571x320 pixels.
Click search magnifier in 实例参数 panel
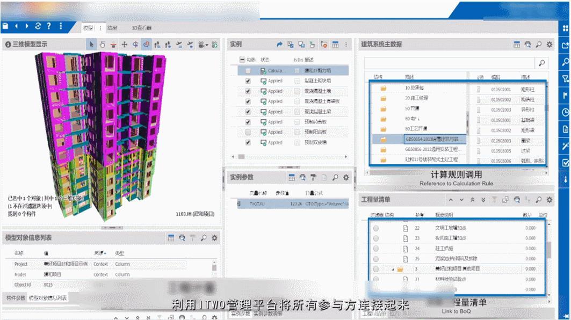pos(335,177)
